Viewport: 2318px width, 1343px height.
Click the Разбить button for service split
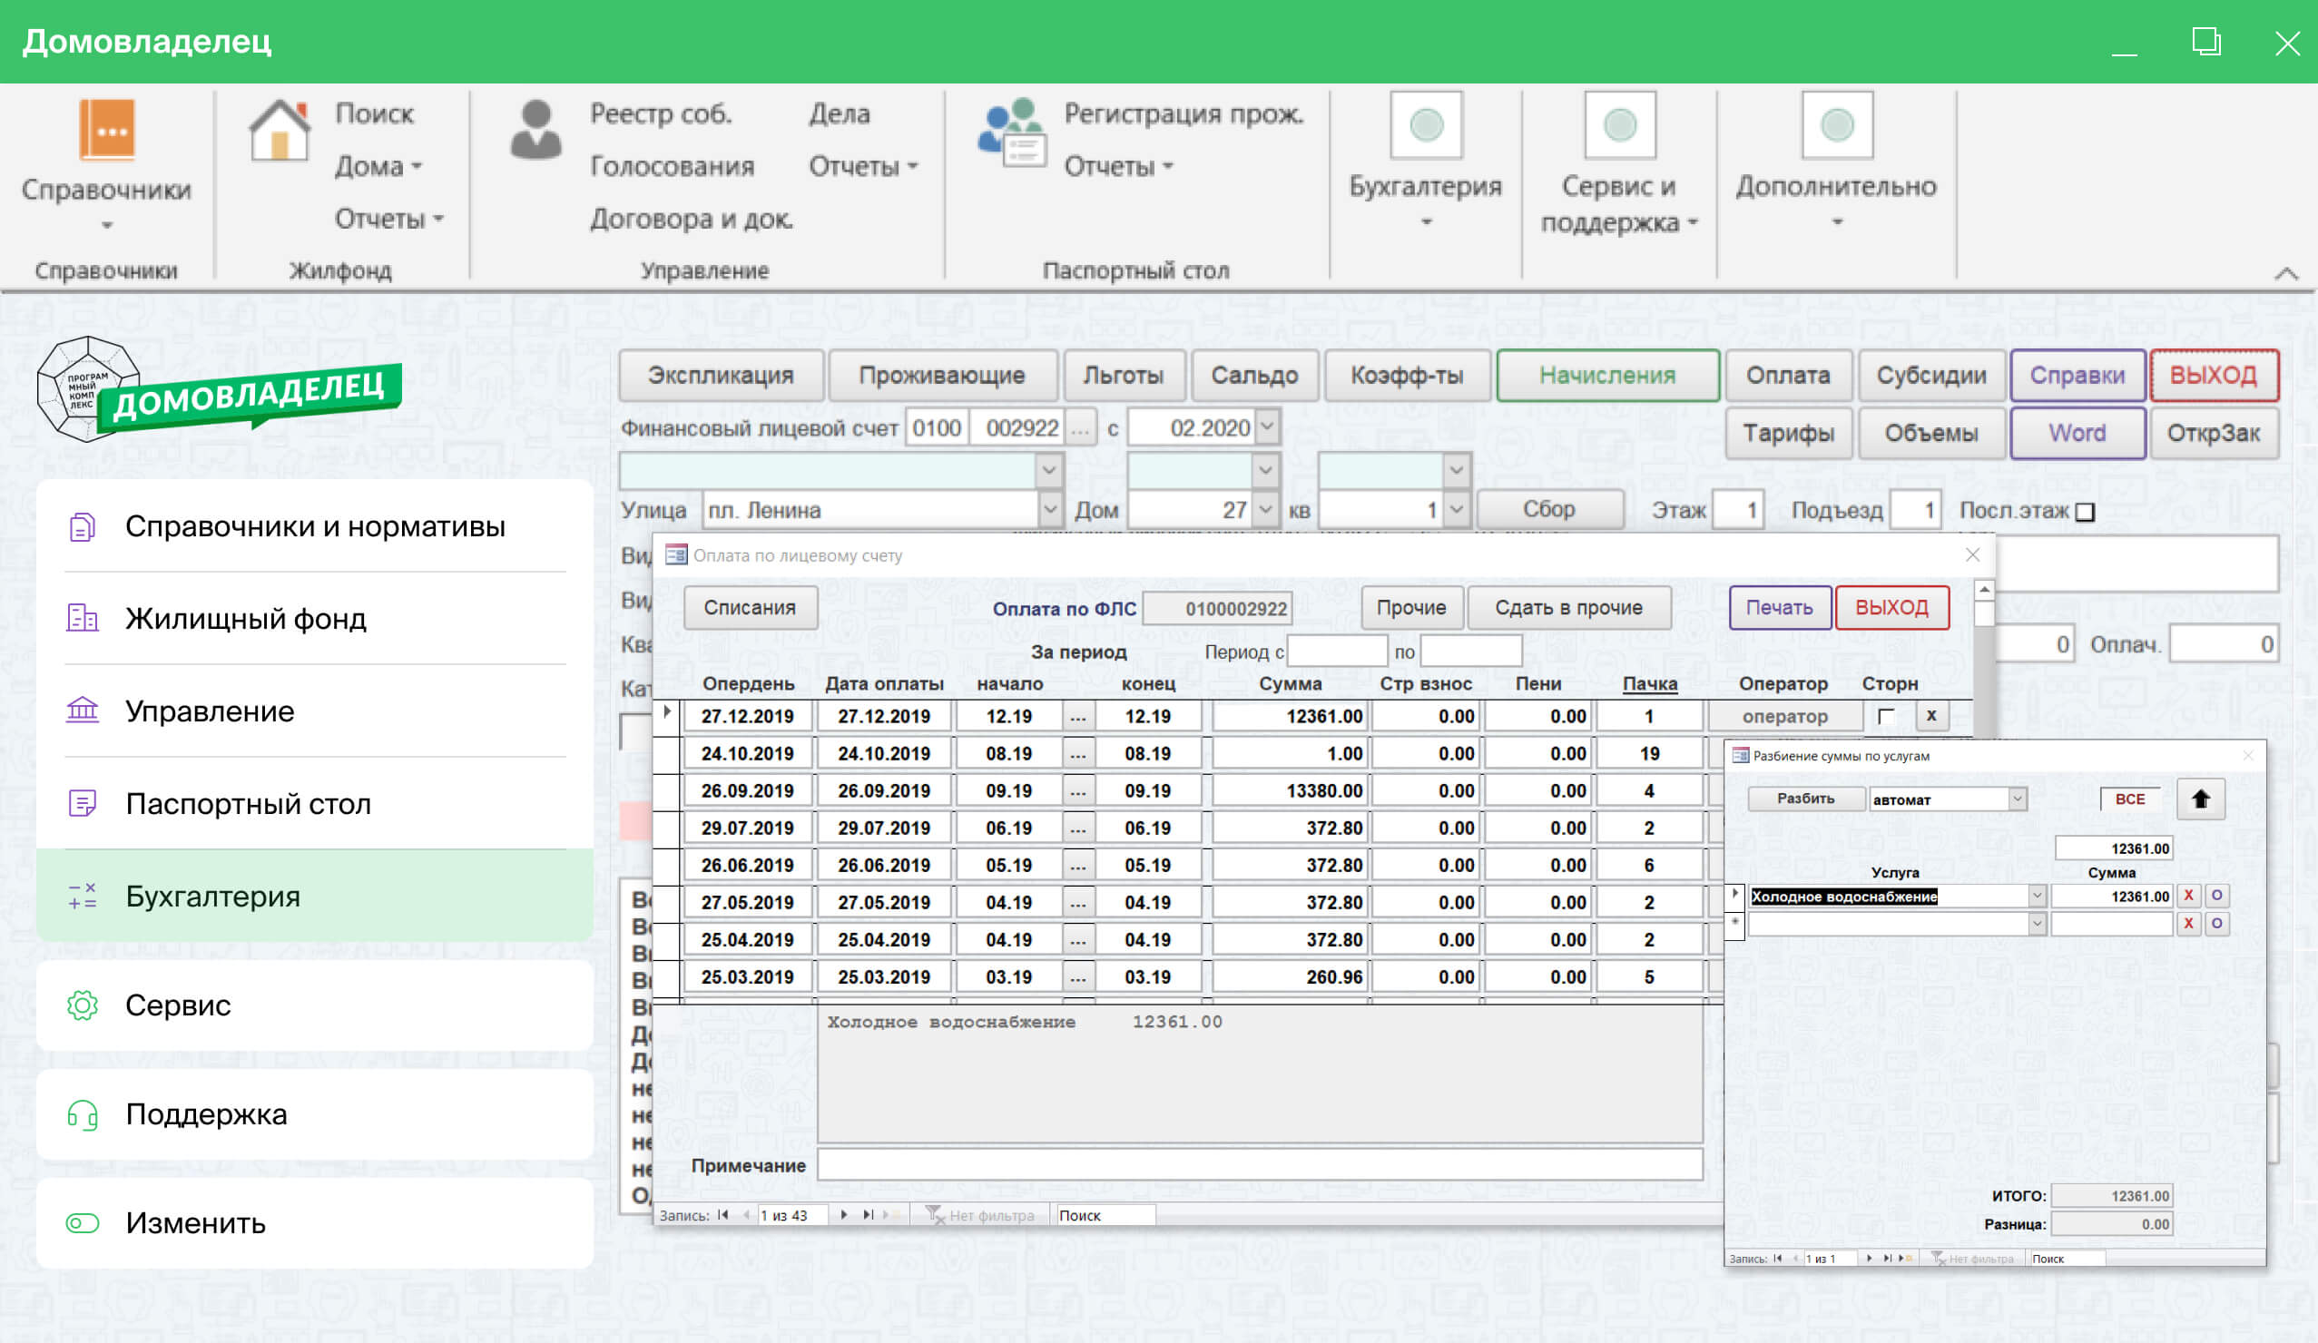tap(1802, 796)
